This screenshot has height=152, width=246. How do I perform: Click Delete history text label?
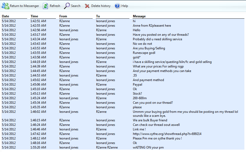[x=101, y=6]
